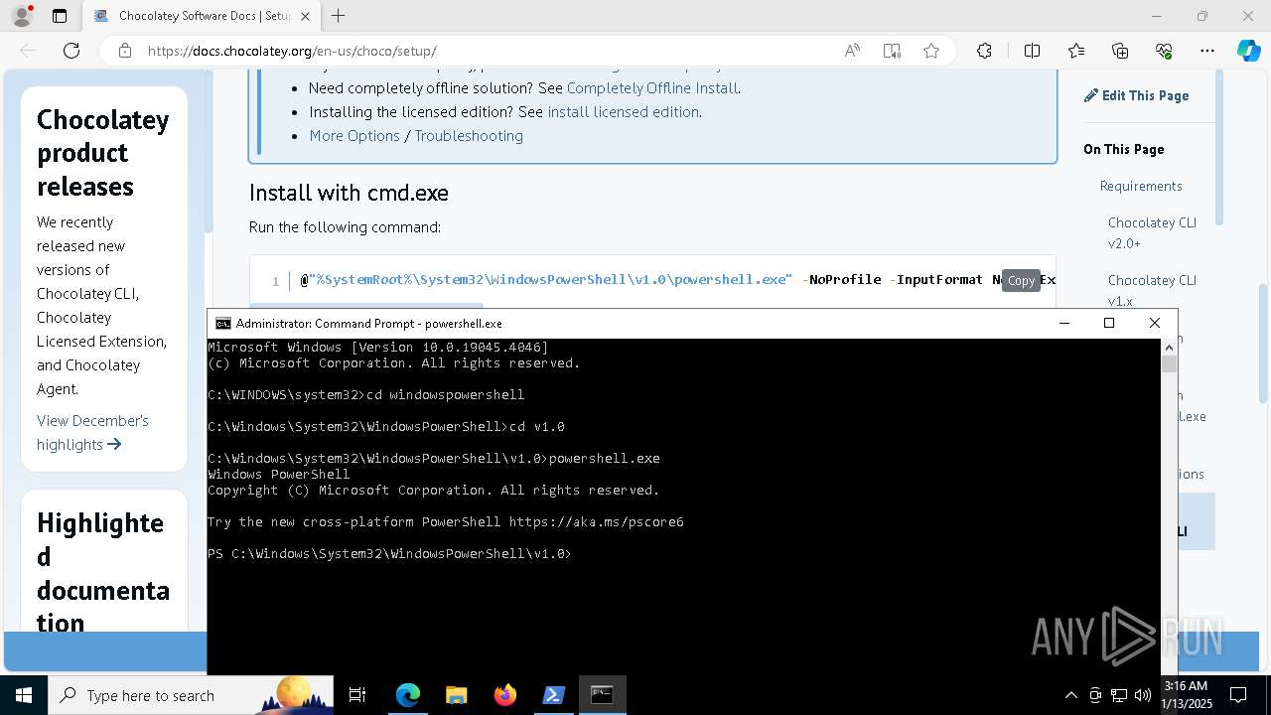View site information lock icon

125,51
